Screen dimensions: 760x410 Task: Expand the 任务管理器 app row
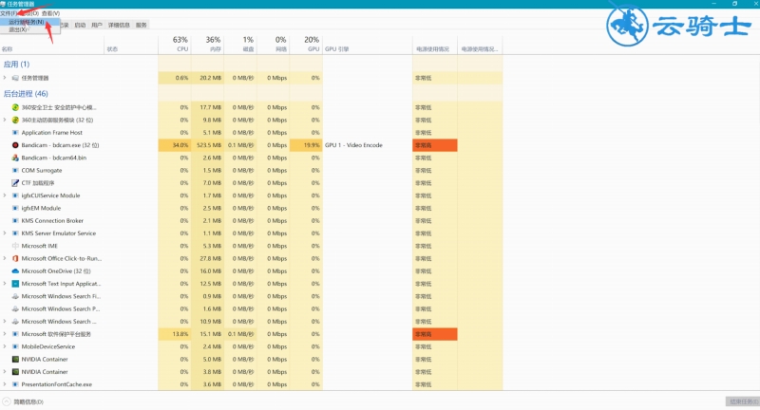[x=5, y=78]
